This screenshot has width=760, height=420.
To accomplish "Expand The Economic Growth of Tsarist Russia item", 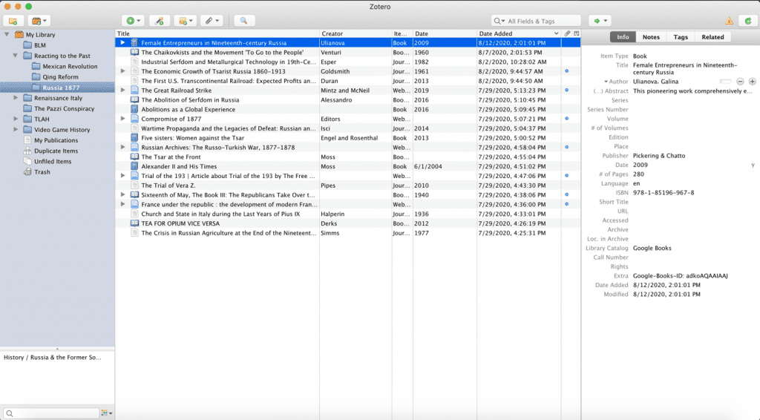I will pyautogui.click(x=122, y=71).
